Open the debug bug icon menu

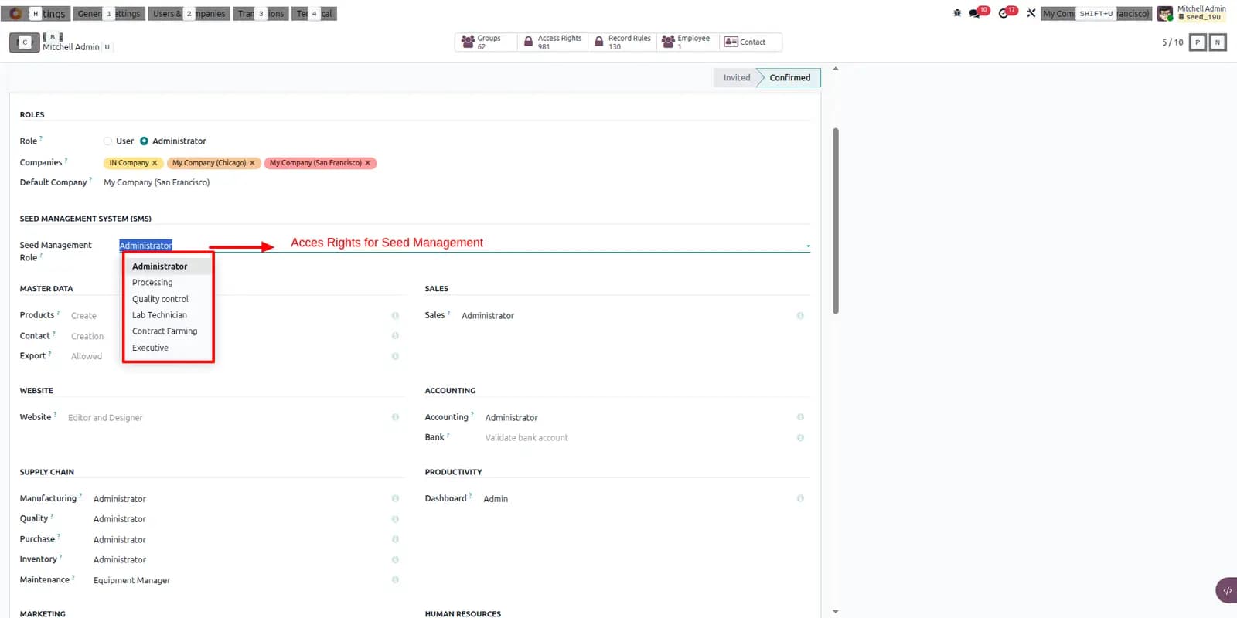pyautogui.click(x=957, y=13)
